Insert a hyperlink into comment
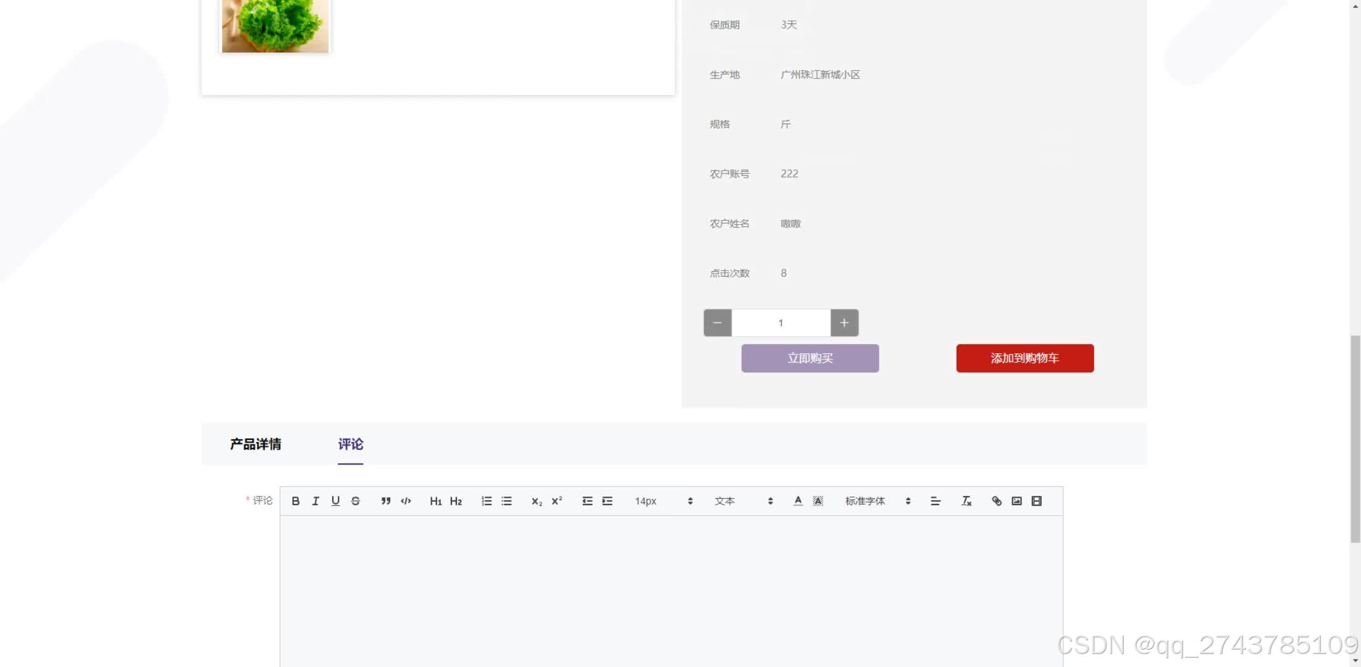The image size is (1361, 667). coord(997,501)
